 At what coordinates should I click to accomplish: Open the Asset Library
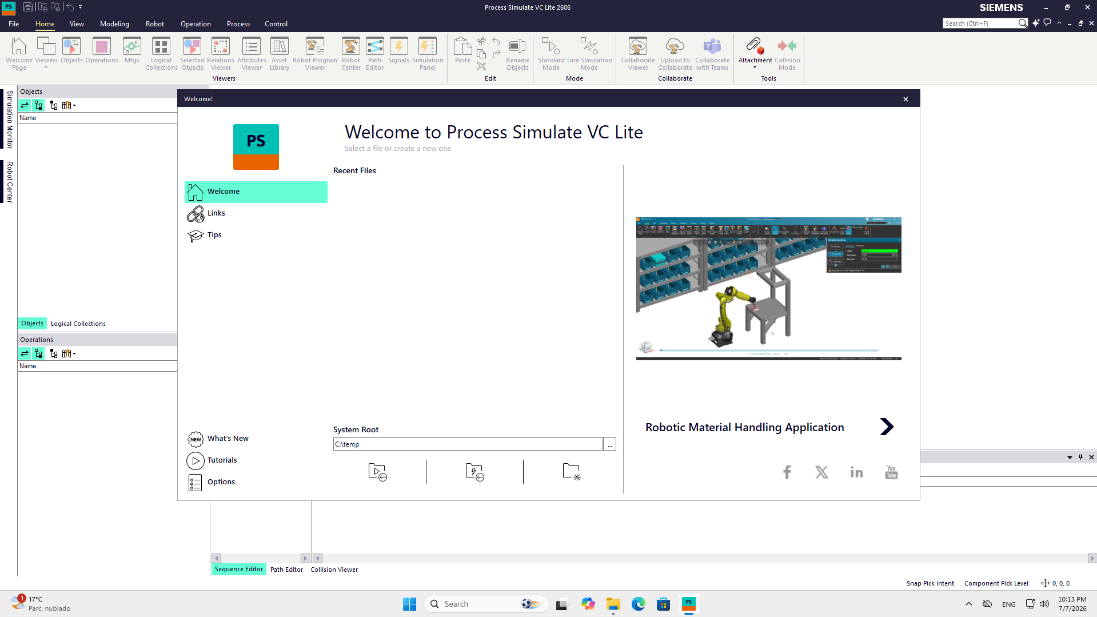[280, 54]
